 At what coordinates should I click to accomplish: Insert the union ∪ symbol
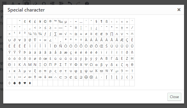click(9, 40)
